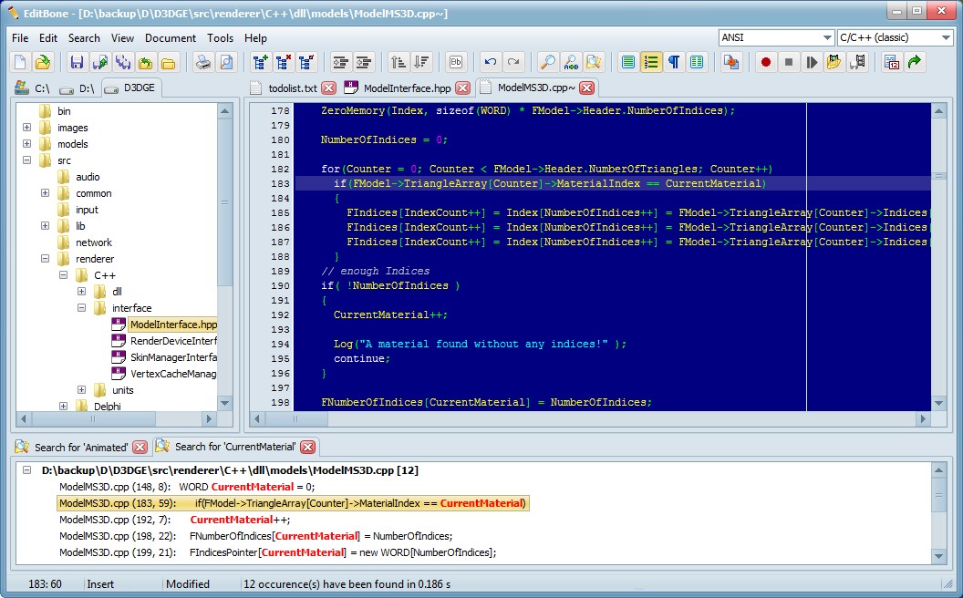Screen dimensions: 963x598
Task: Open the ANSI encoding dropdown
Action: click(826, 37)
